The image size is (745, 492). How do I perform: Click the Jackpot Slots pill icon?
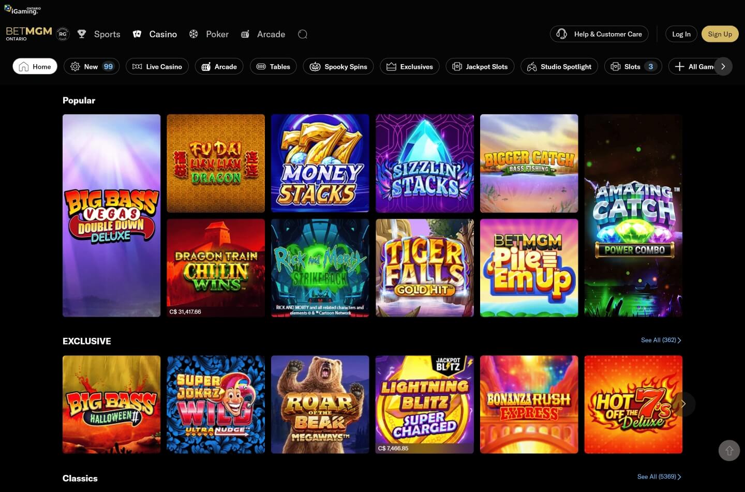coord(457,66)
